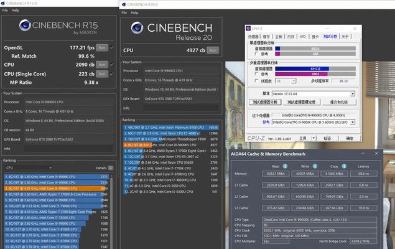Run the CPU test in Cinebench R15

tap(102, 65)
